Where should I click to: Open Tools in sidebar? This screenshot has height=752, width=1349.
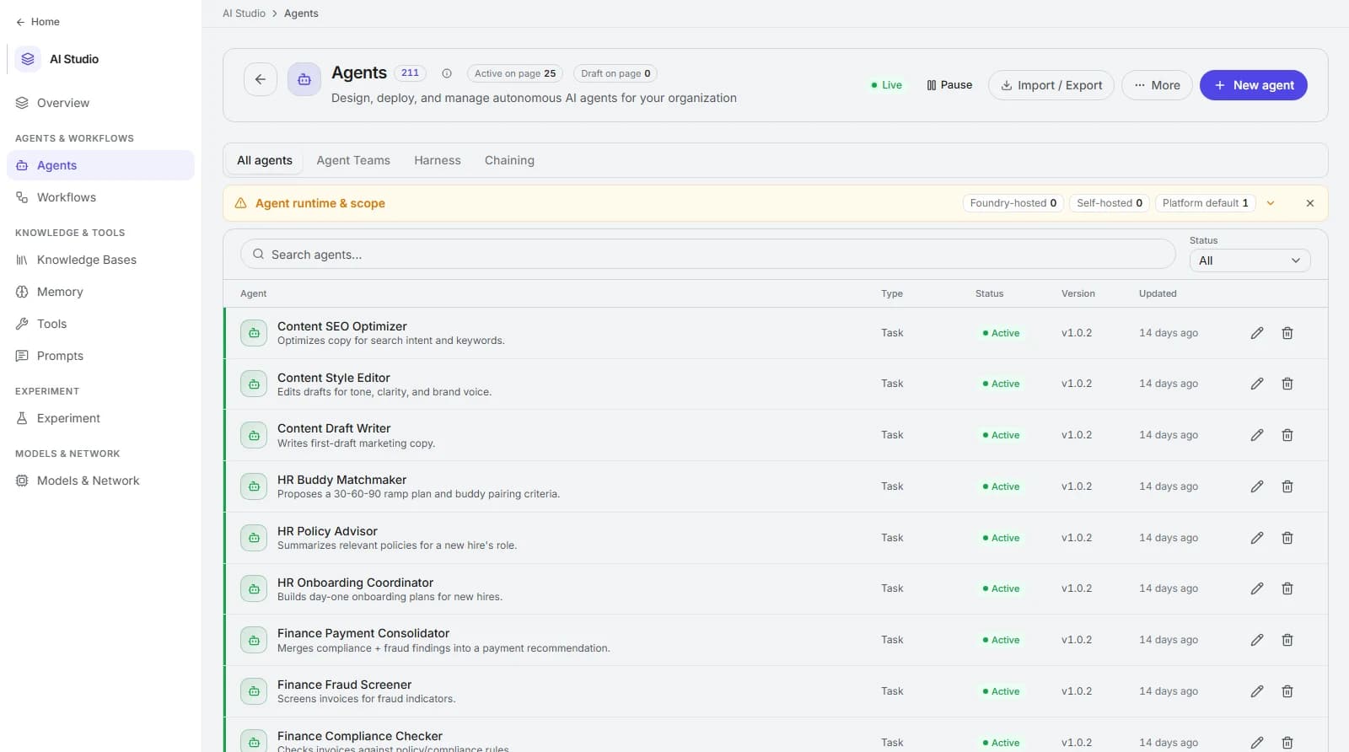pyautogui.click(x=100, y=324)
